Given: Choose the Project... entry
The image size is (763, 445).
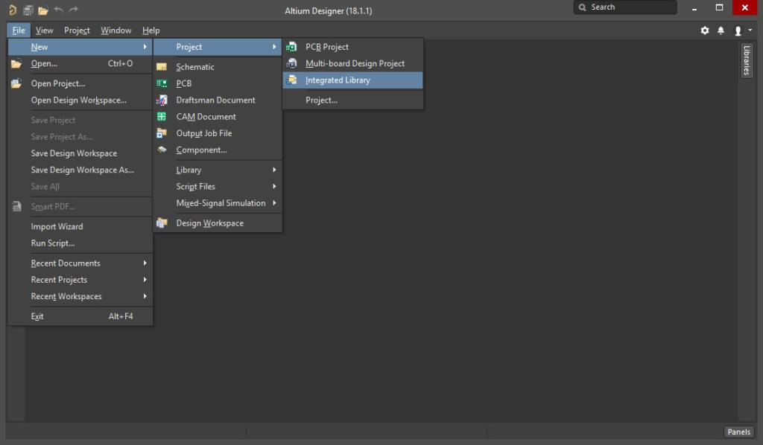Looking at the screenshot, I should pos(352,100).
